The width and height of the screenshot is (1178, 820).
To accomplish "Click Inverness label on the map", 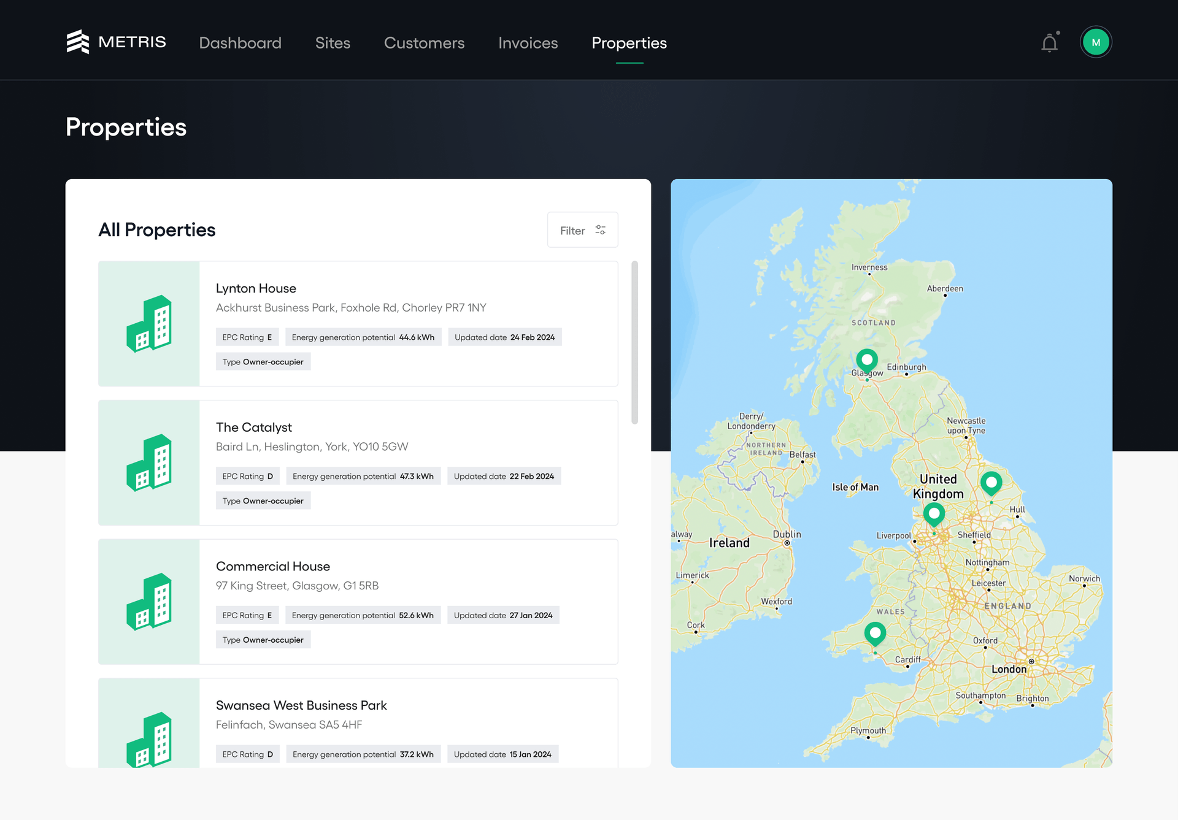I will tap(869, 267).
